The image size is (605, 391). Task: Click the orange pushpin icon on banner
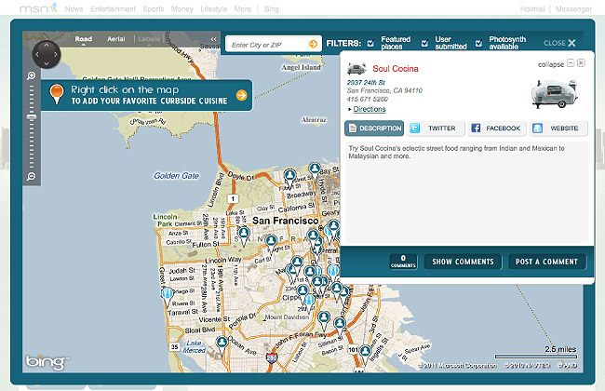57,94
